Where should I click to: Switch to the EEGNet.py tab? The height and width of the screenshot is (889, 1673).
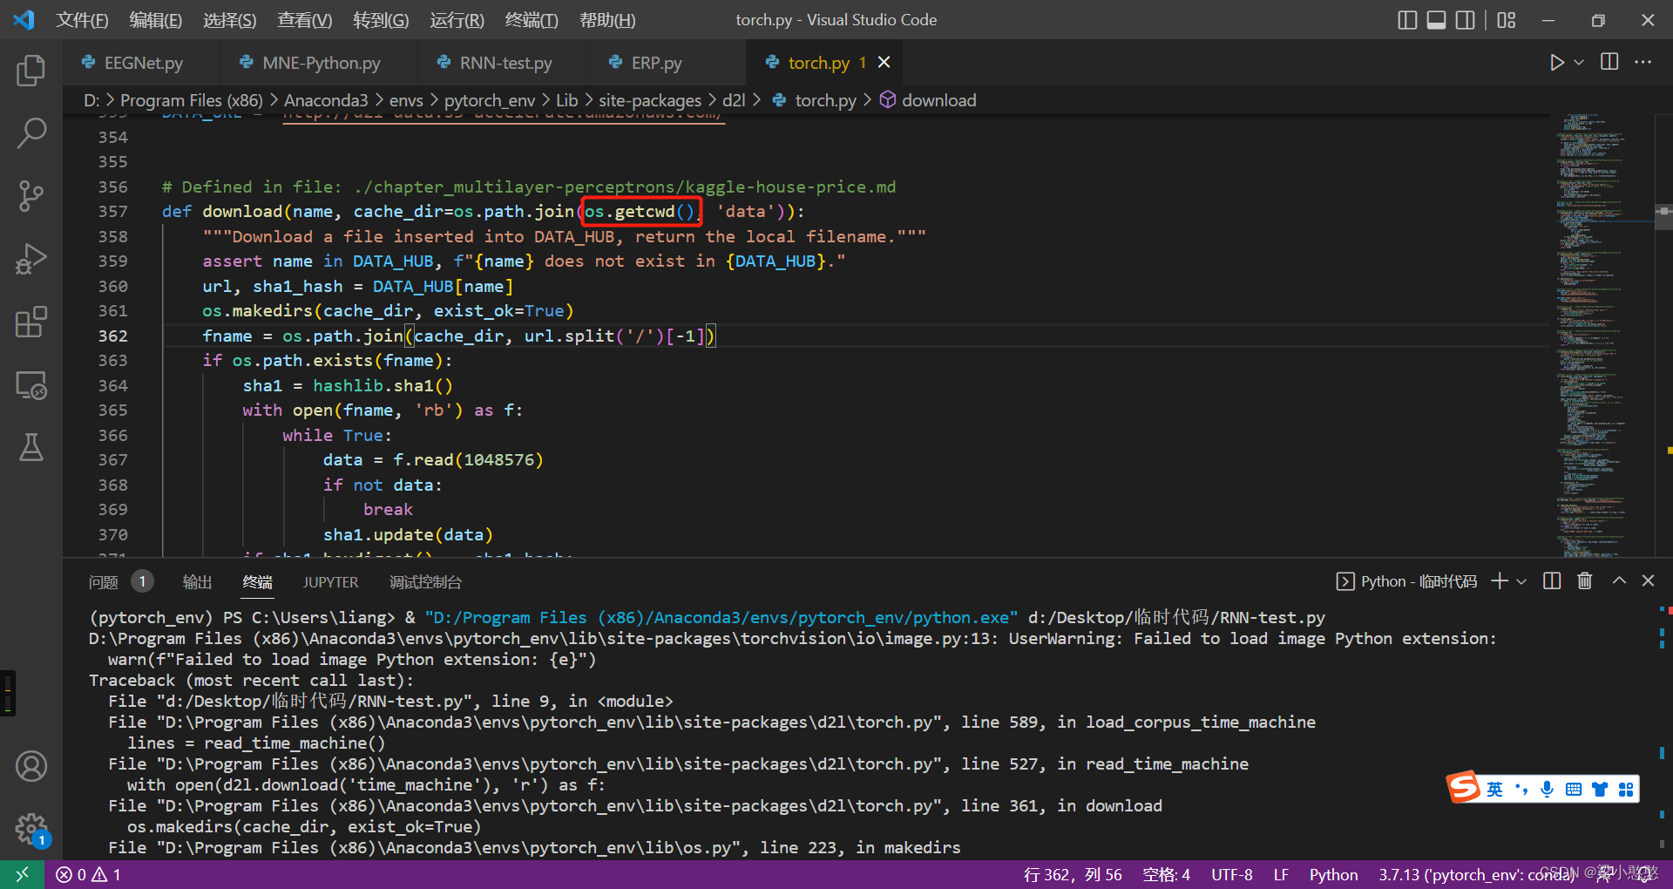[x=143, y=63]
